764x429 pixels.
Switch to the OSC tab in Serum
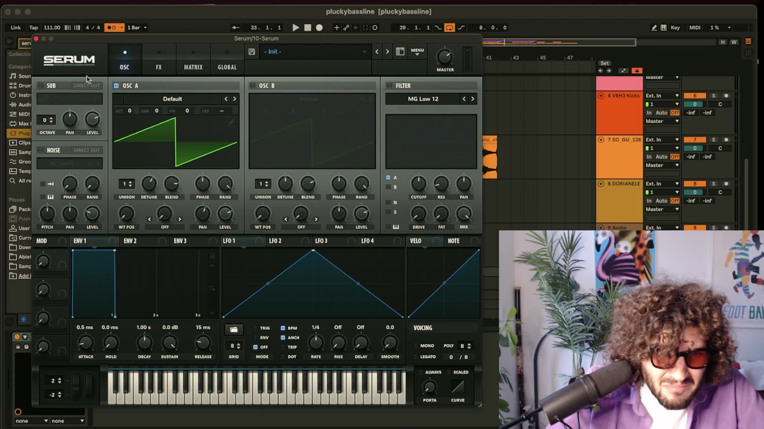pyautogui.click(x=125, y=60)
